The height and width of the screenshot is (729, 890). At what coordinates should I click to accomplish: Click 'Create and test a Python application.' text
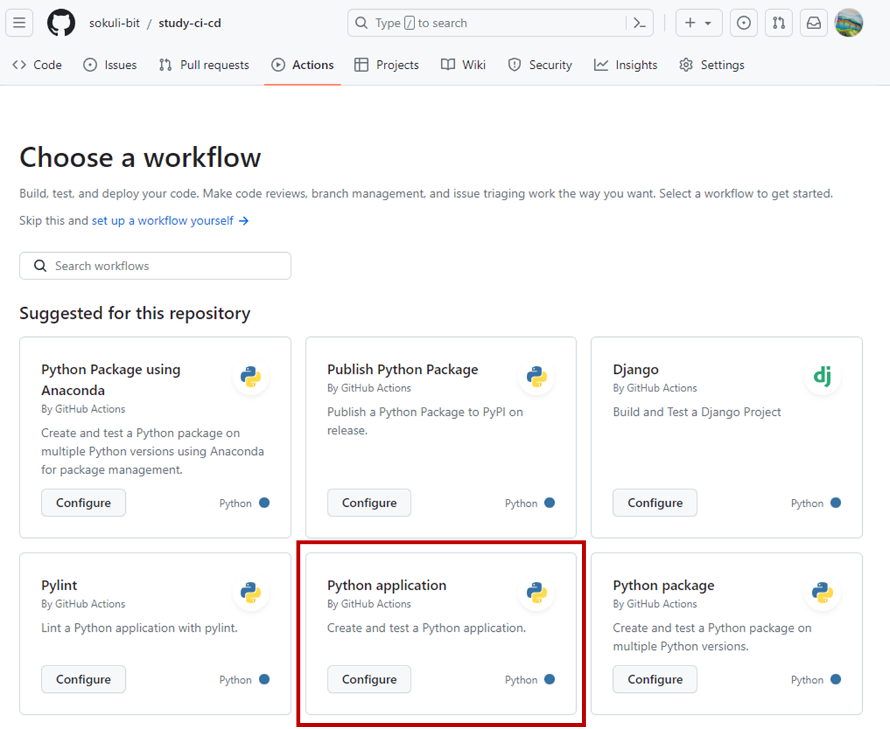tap(426, 628)
